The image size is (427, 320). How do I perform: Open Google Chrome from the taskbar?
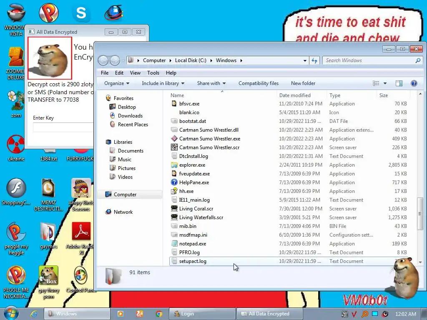coord(159,314)
